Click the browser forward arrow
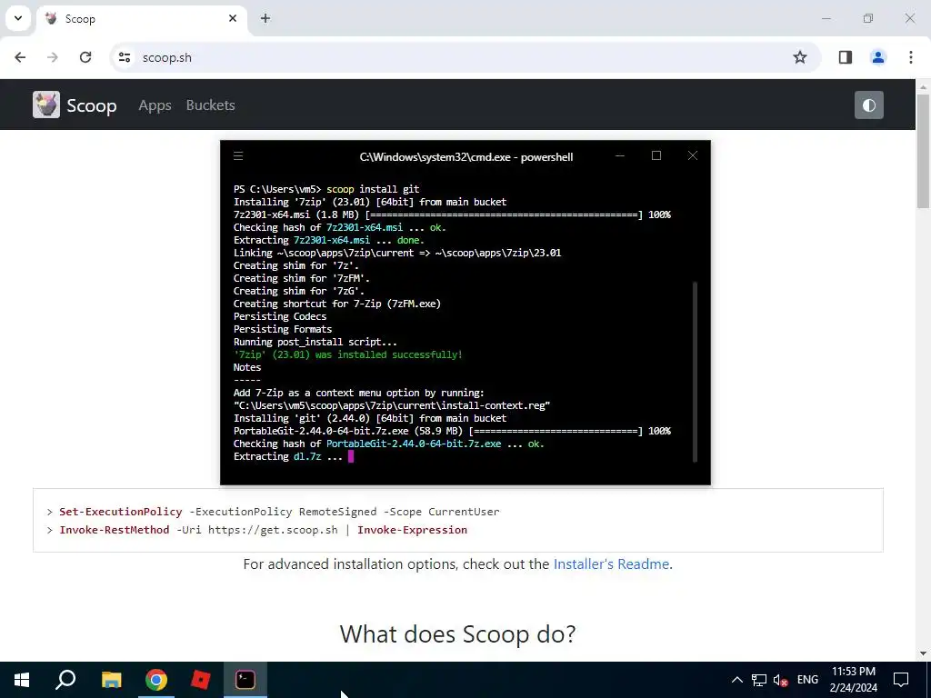Viewport: 931px width, 698px height. [x=52, y=57]
